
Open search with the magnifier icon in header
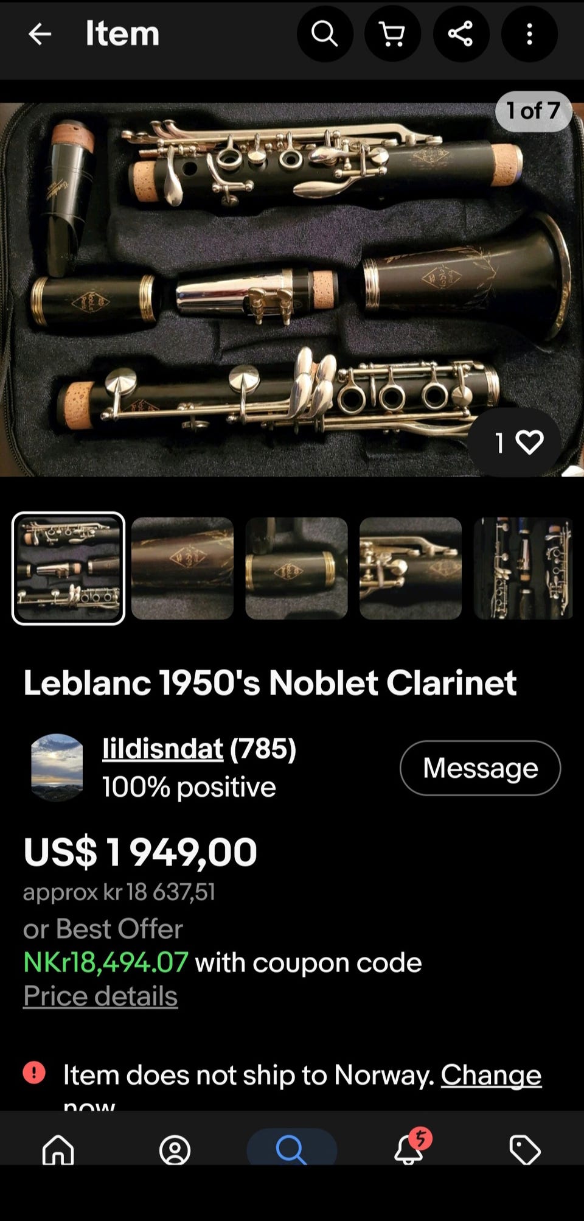[325, 34]
